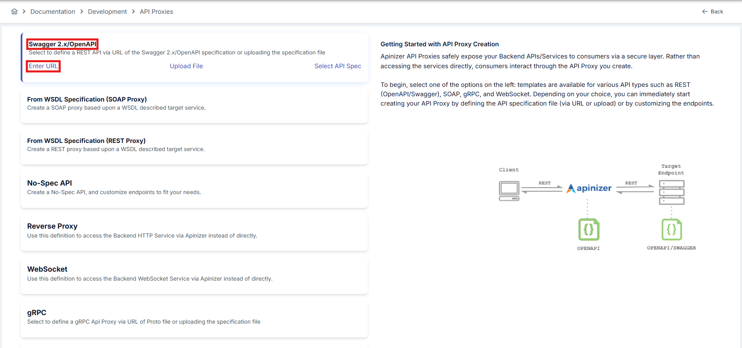This screenshot has width=742, height=348.
Task: Select From WSDL Specification (REST Proxy) card
Action: (x=194, y=147)
